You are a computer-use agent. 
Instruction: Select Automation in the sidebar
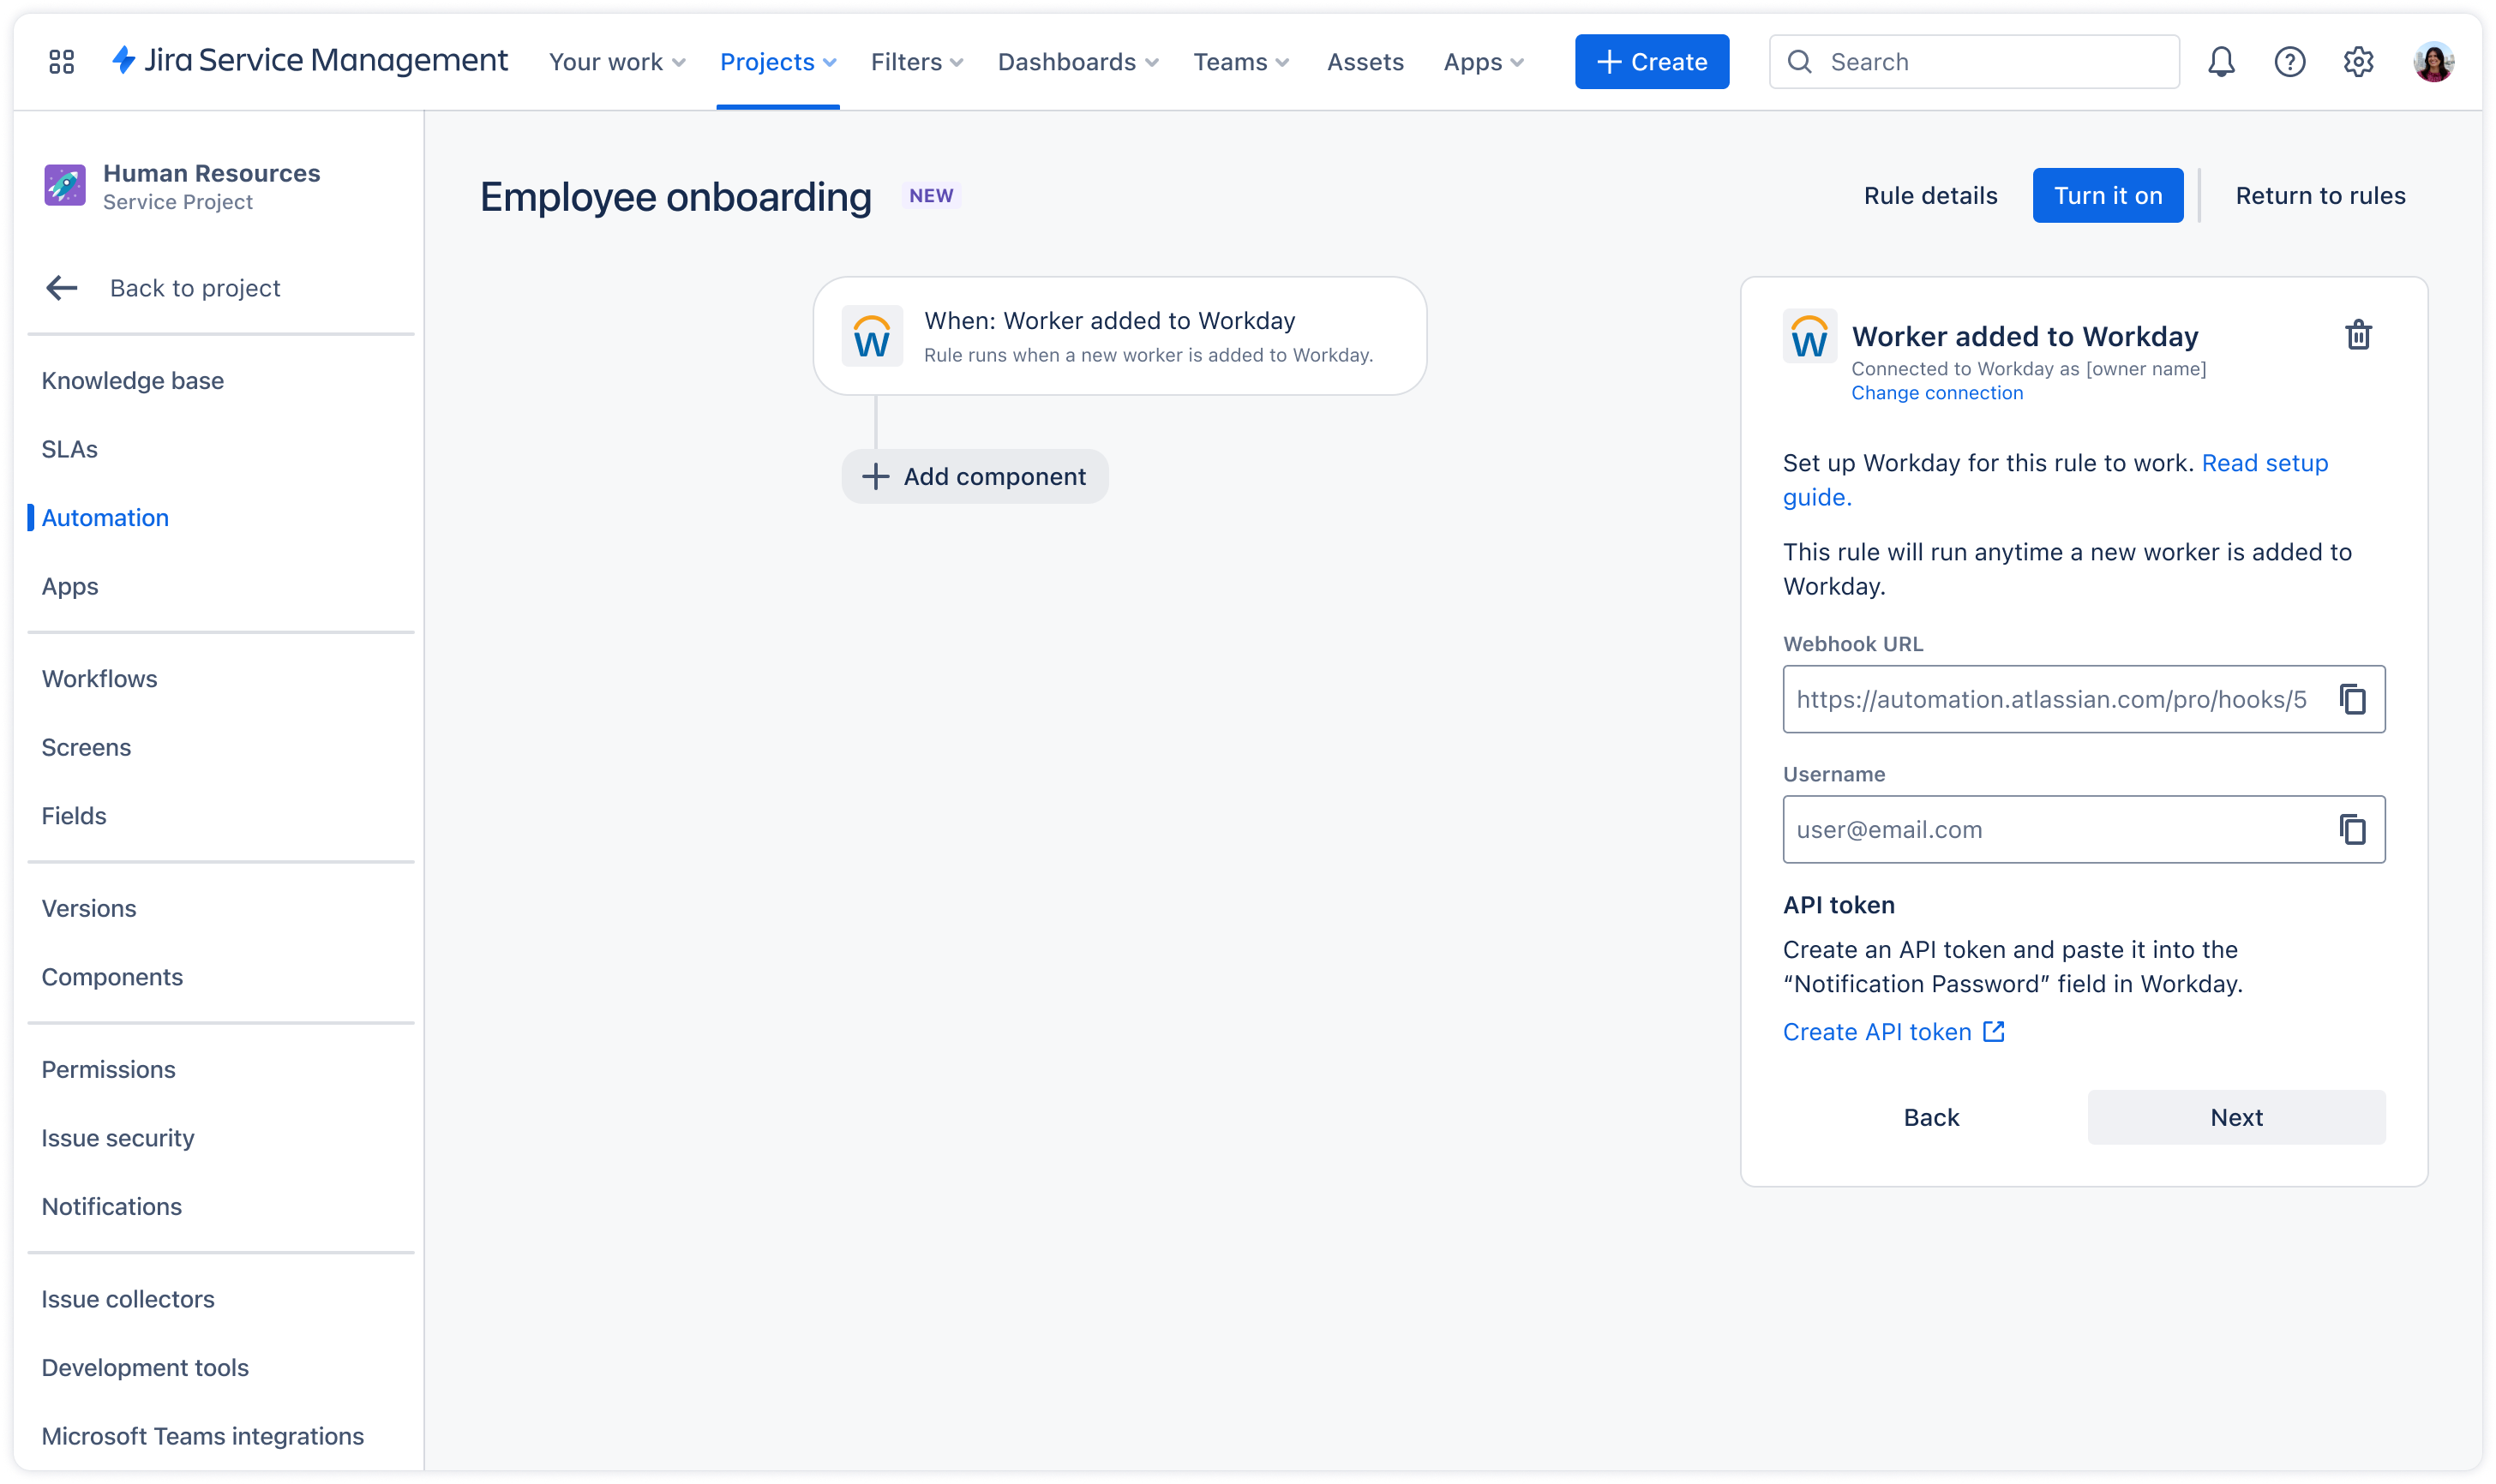tap(105, 517)
